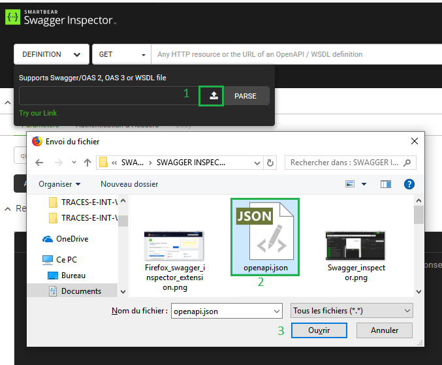
Task: Open the Organiser menu
Action: coord(59,184)
